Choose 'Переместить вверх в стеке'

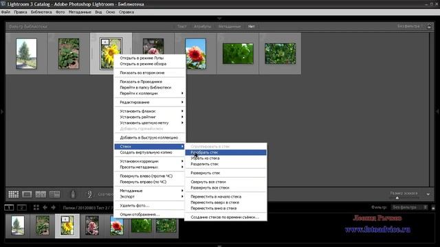(225, 202)
